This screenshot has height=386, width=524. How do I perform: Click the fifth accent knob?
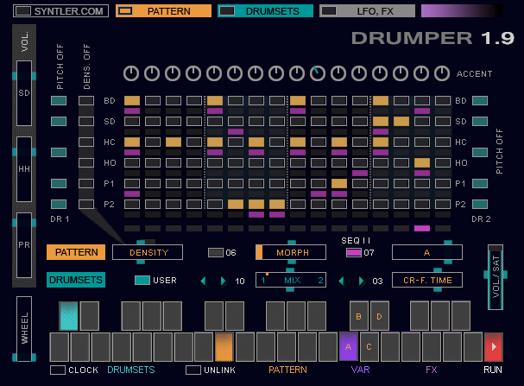click(214, 73)
